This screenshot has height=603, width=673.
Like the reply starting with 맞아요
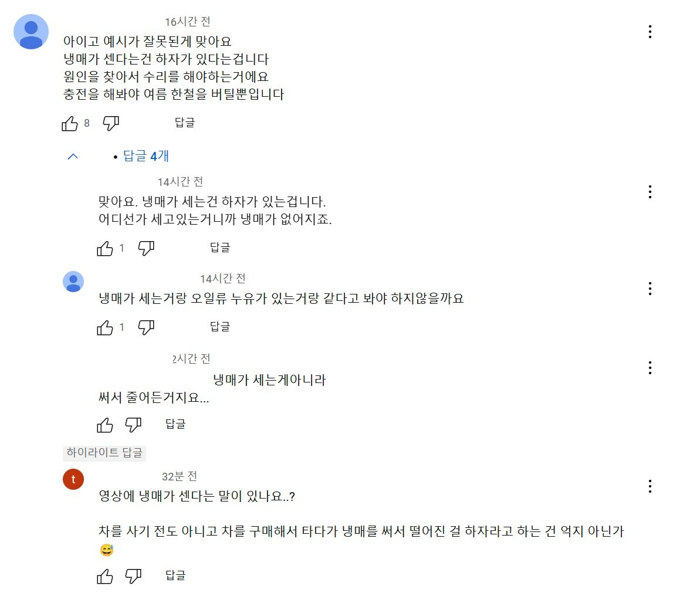click(105, 248)
